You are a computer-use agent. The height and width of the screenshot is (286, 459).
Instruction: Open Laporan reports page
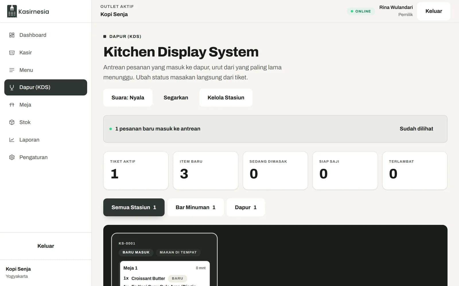[46, 140]
